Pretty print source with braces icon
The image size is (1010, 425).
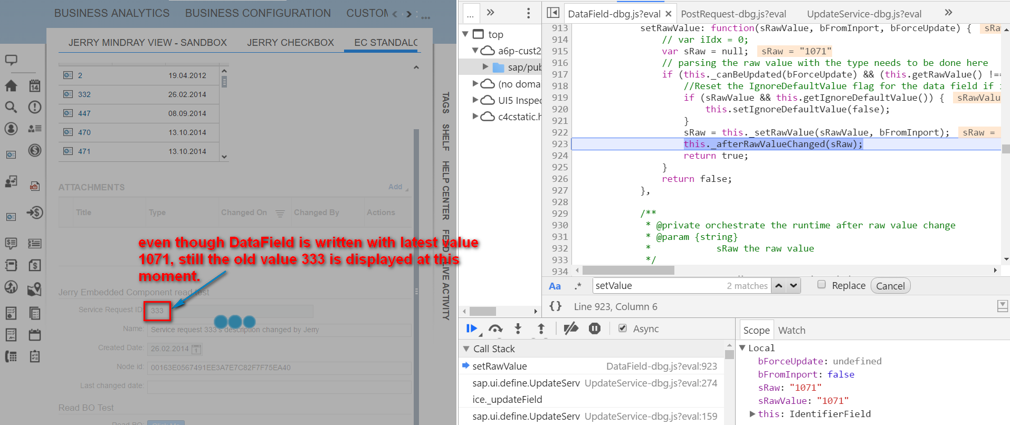555,306
